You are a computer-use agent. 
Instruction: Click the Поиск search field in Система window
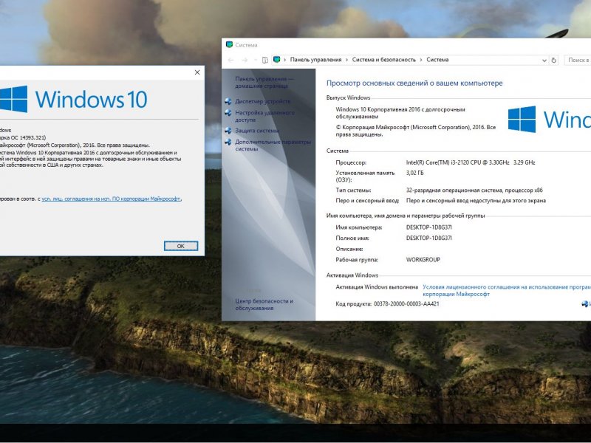click(578, 60)
